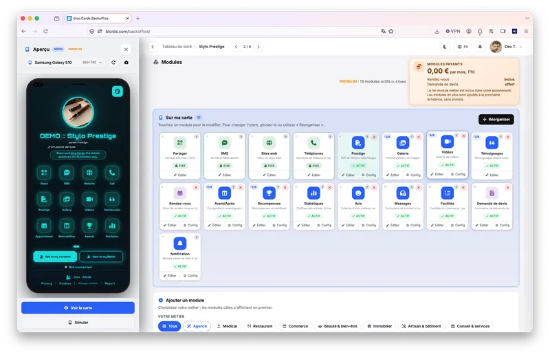Viewport: 550px width, 355px height.
Task: Click the Demande de devis icon
Action: pos(492,193)
